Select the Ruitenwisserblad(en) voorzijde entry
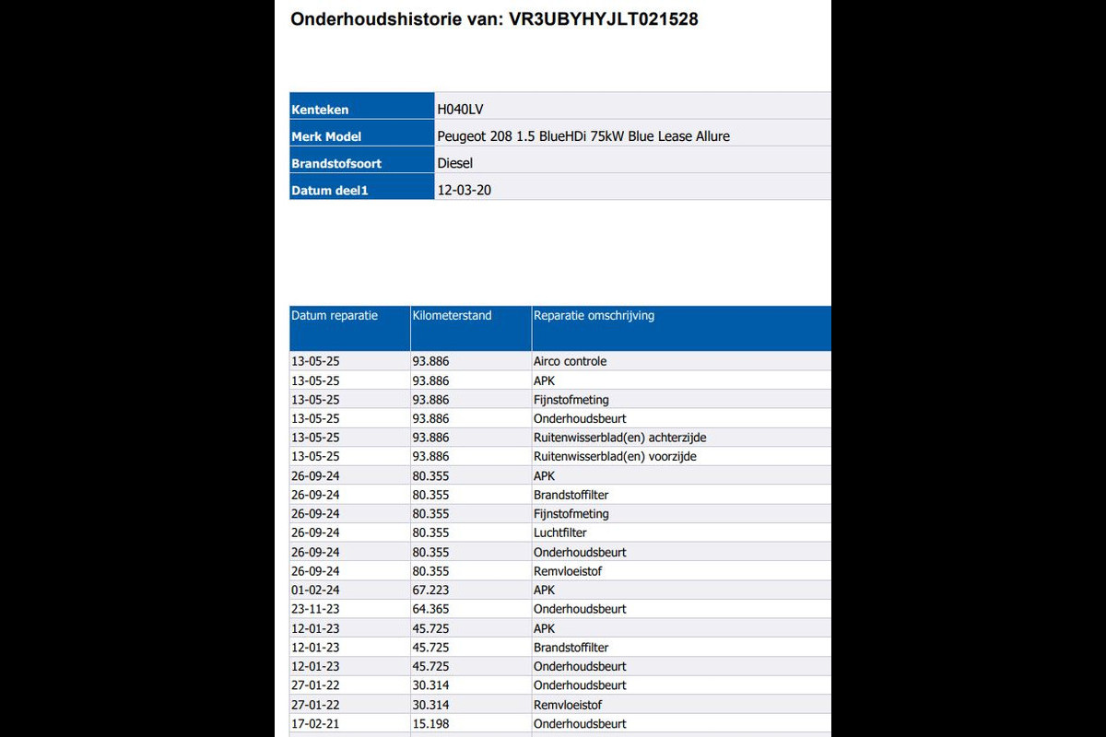 (x=616, y=457)
